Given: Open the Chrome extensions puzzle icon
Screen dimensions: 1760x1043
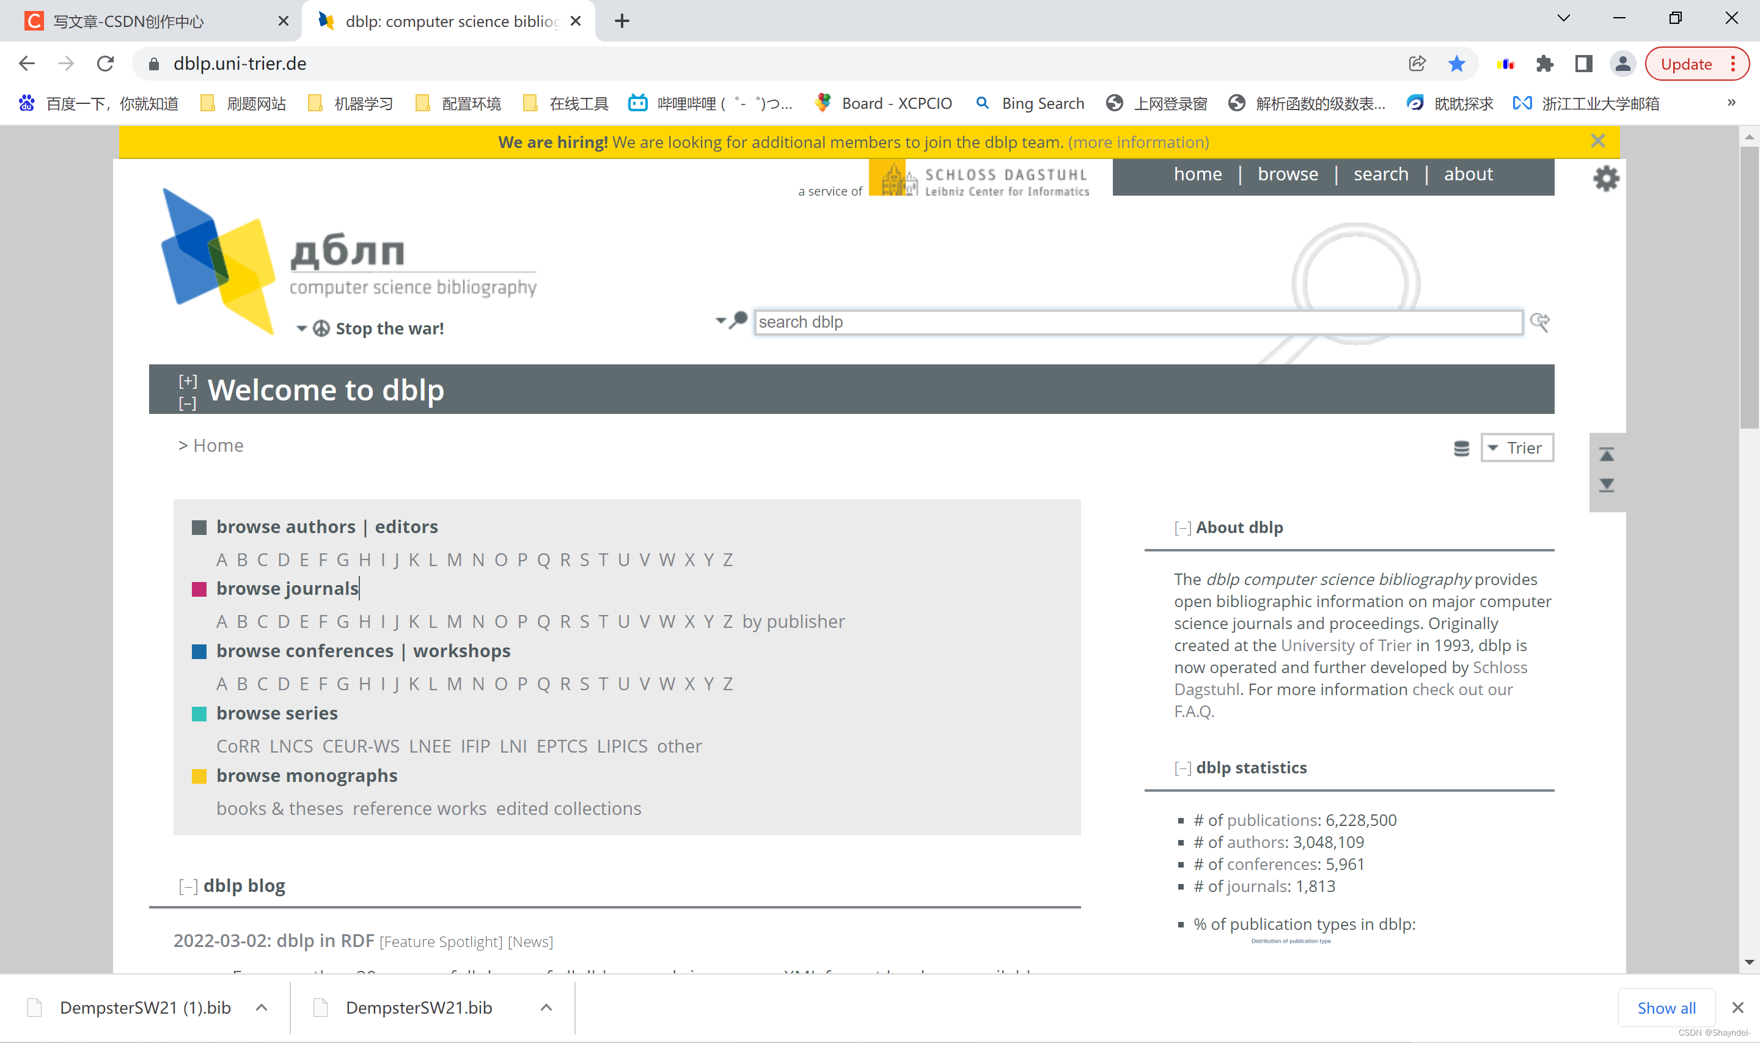Looking at the screenshot, I should click(x=1544, y=64).
